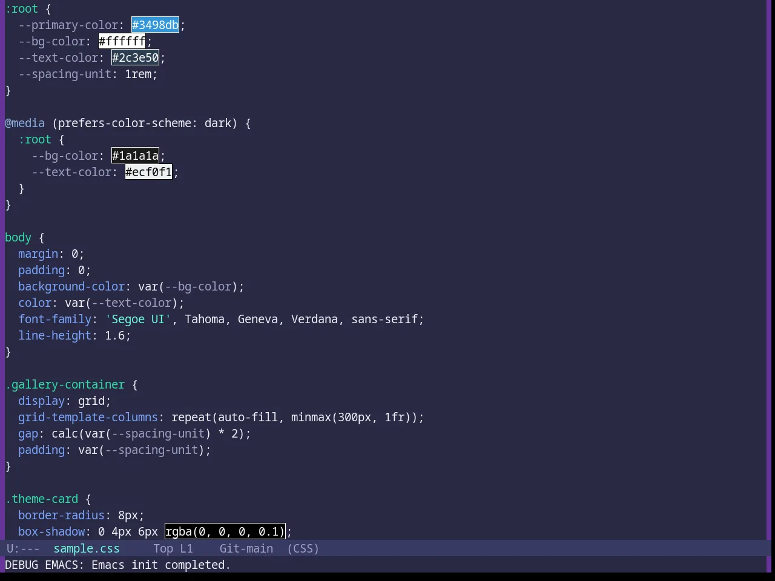The image size is (775, 581).
Task: Click the first ':root' selector at top
Action: [22, 8]
